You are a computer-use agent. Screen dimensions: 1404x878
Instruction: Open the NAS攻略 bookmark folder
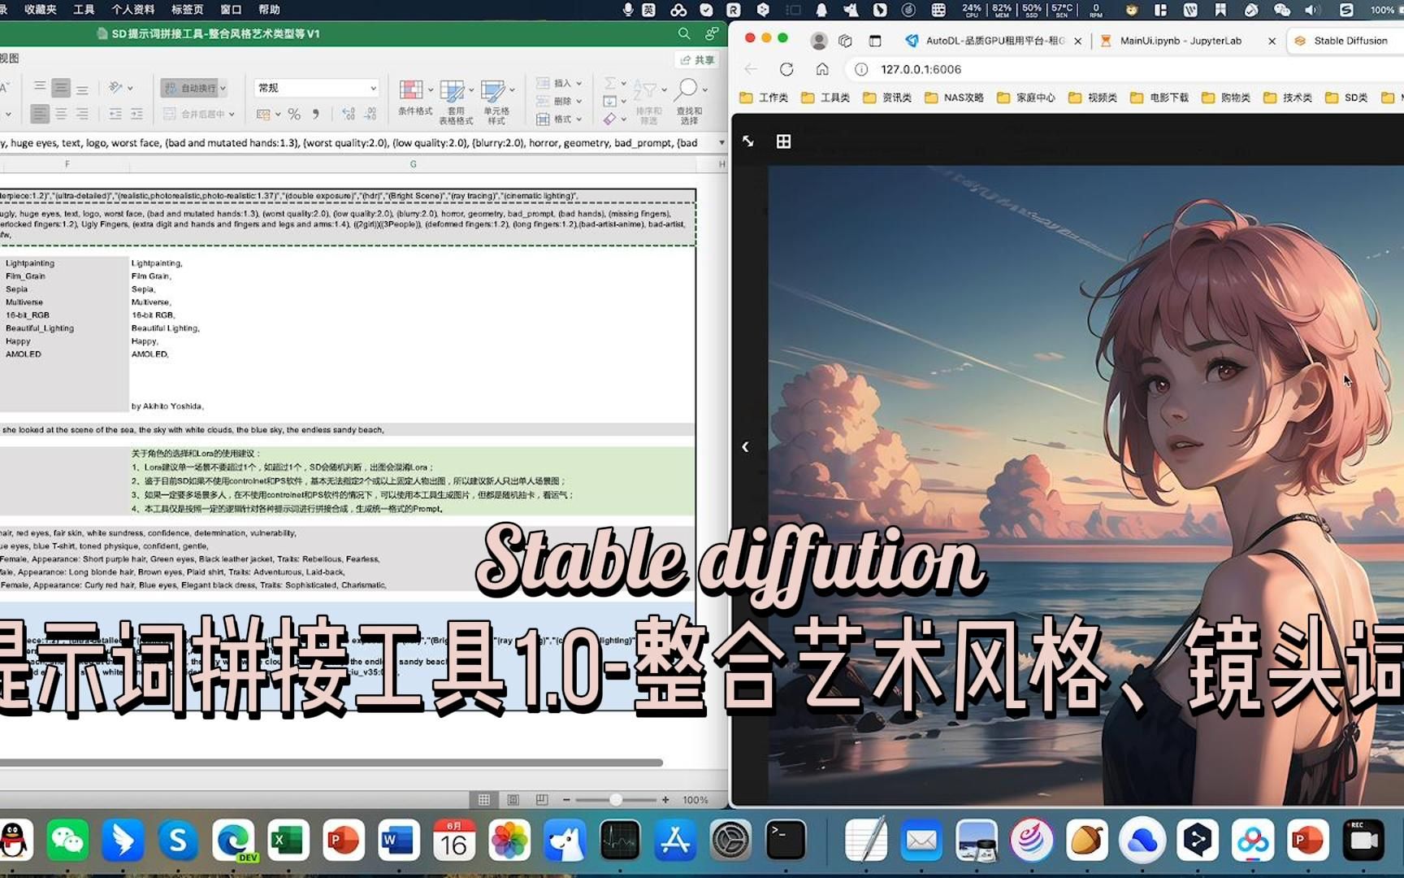pos(954,98)
